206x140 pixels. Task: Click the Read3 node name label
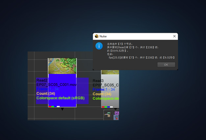tap(98, 81)
